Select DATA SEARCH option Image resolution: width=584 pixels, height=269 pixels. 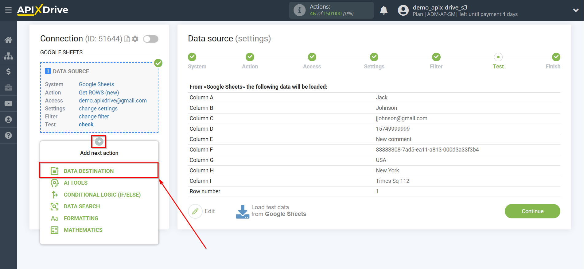[x=82, y=206]
